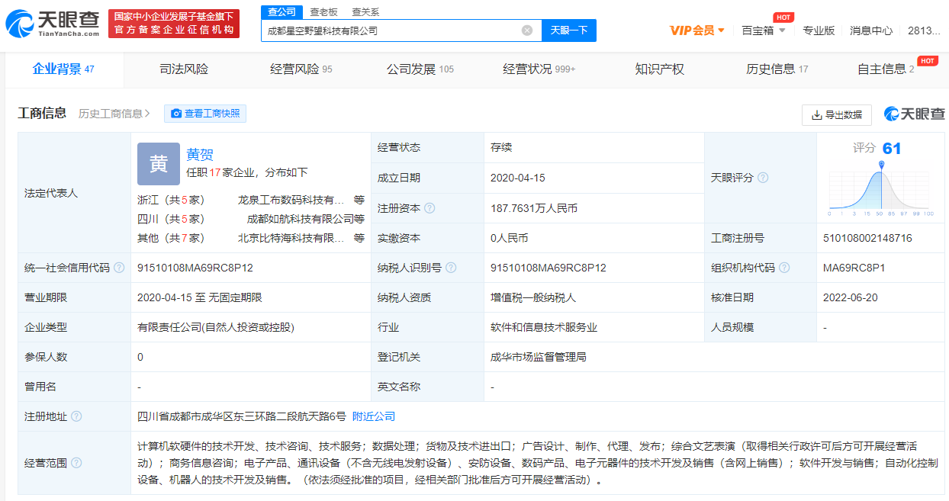Click the TianYanCha logo in header
949x501 pixels.
pos(52,24)
